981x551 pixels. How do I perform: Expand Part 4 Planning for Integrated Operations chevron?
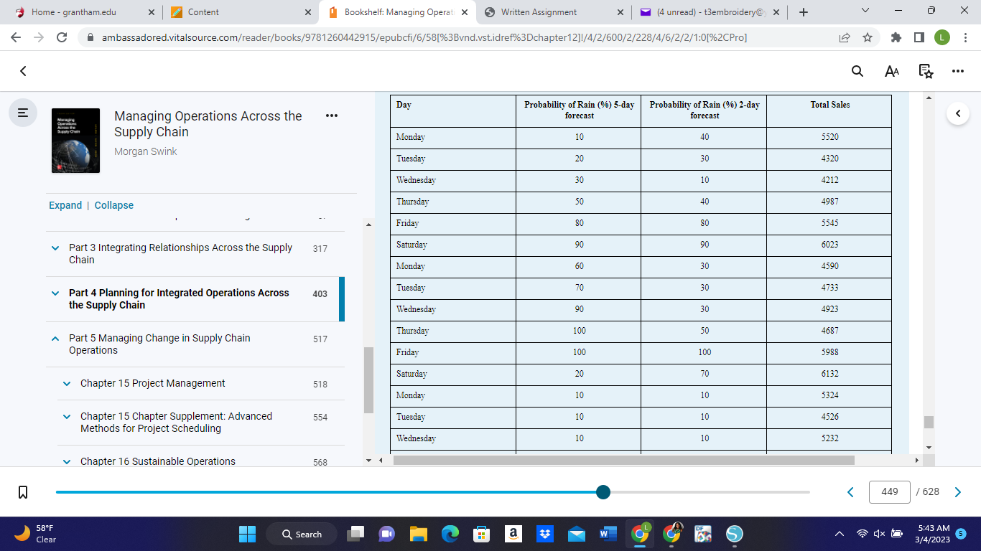pyautogui.click(x=55, y=293)
